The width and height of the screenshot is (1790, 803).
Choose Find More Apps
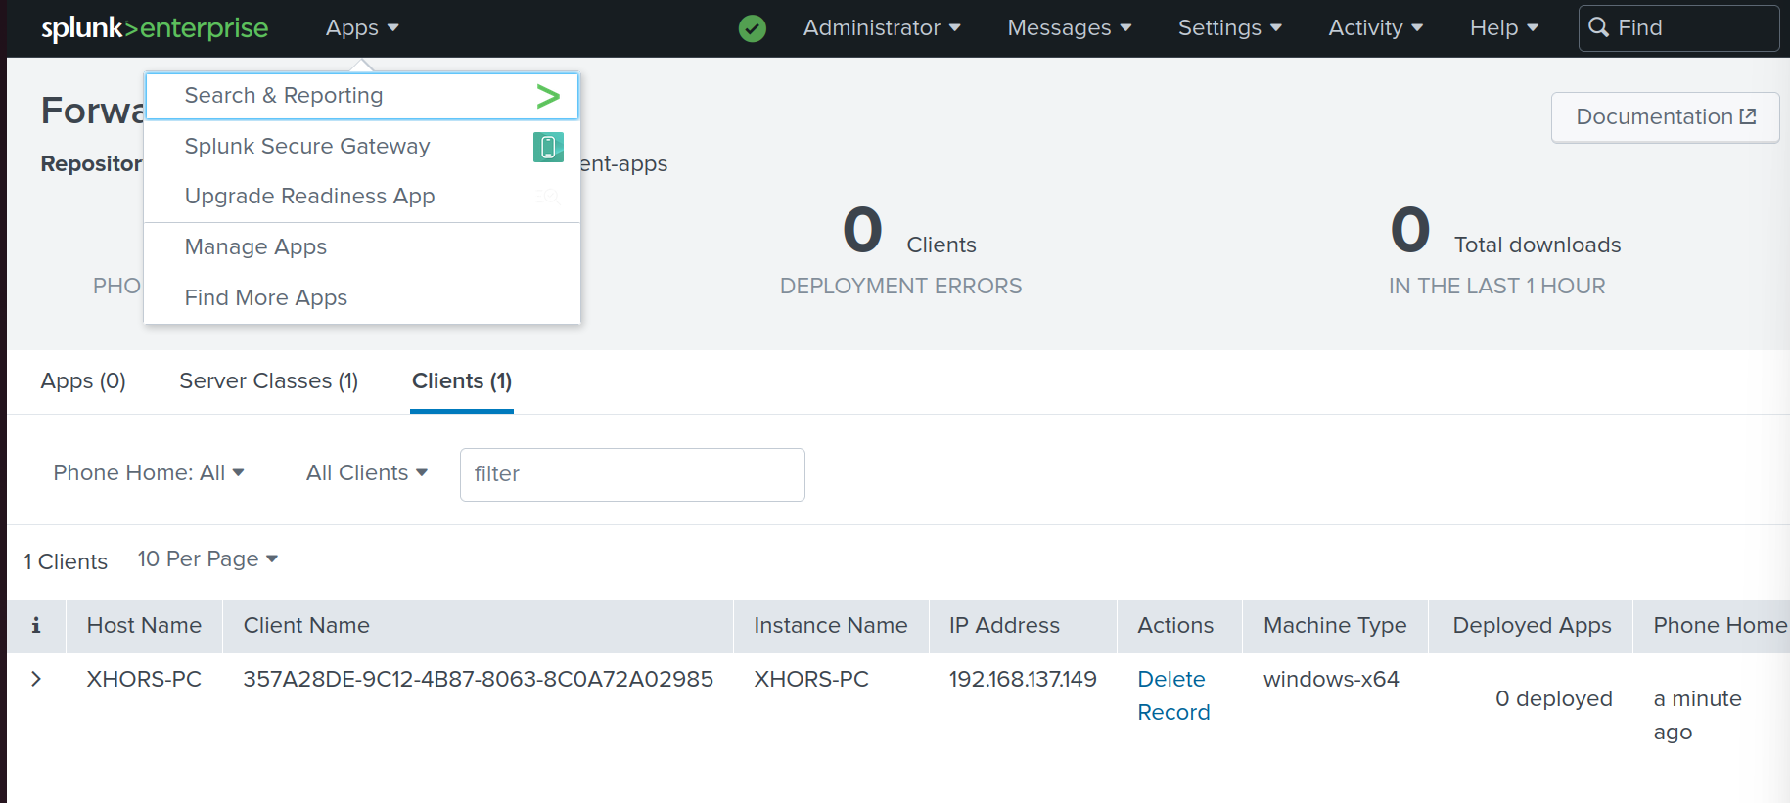(362, 298)
